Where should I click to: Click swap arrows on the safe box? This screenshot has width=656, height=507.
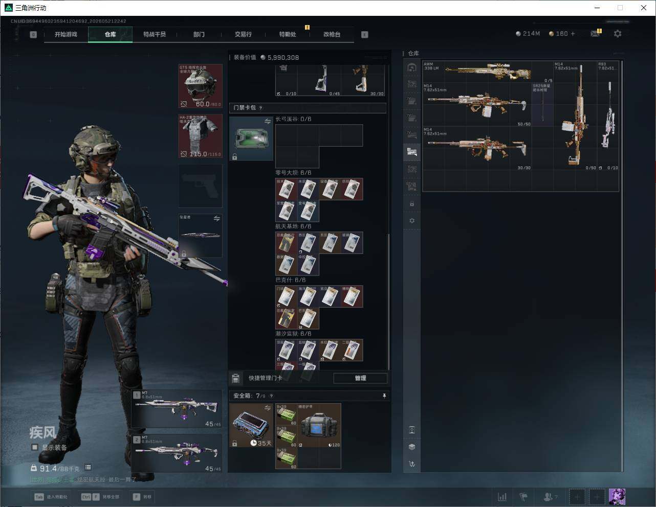(267, 408)
